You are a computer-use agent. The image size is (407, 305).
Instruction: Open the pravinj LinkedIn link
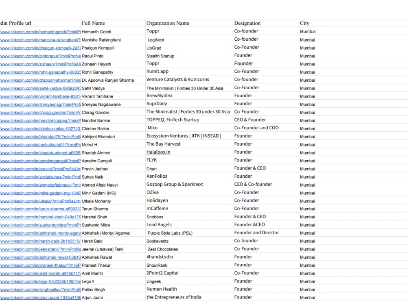pyautogui.click(x=40, y=169)
